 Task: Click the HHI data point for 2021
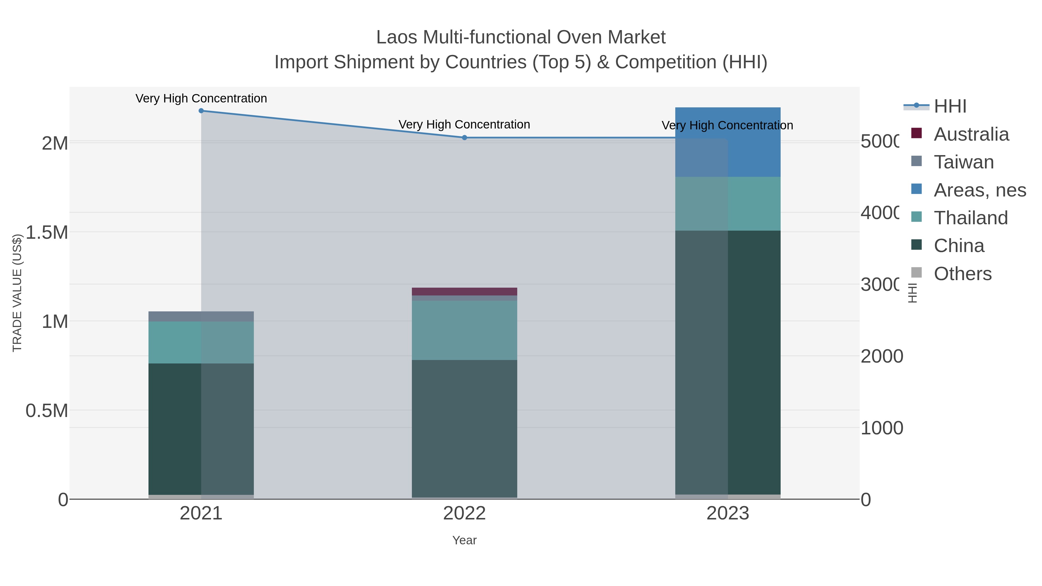201,111
